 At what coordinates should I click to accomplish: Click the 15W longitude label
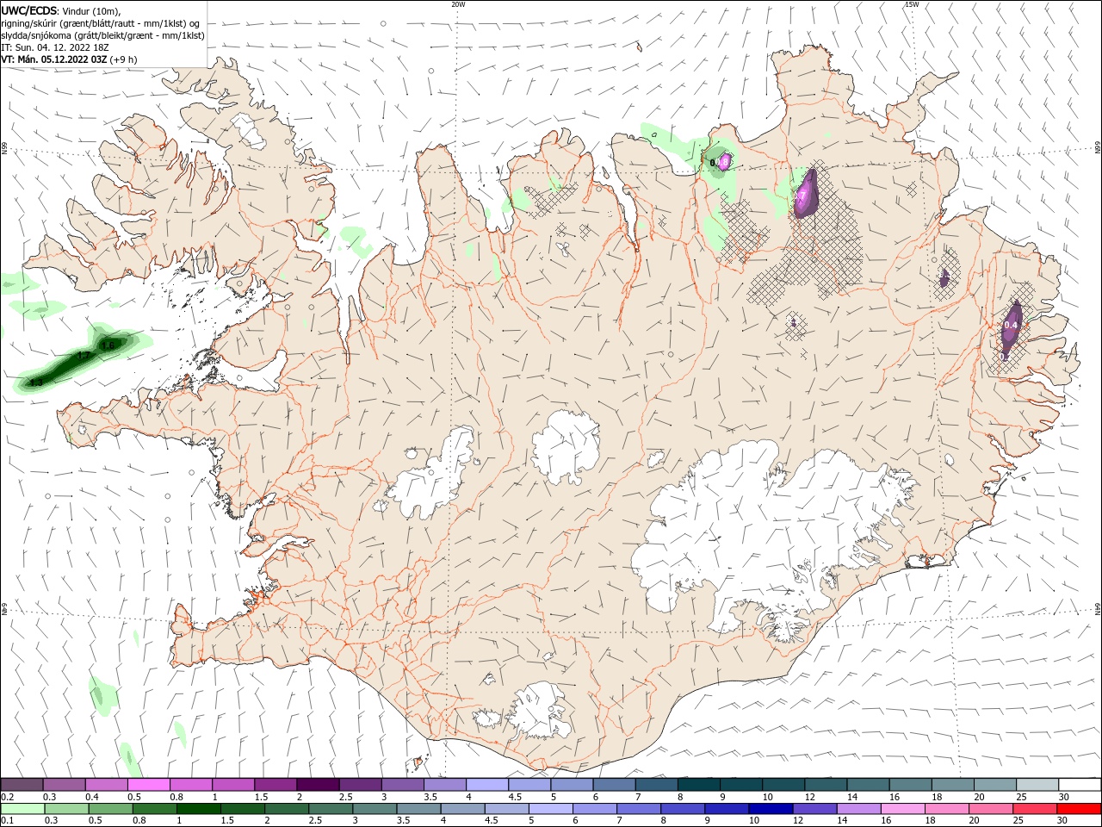click(x=912, y=4)
